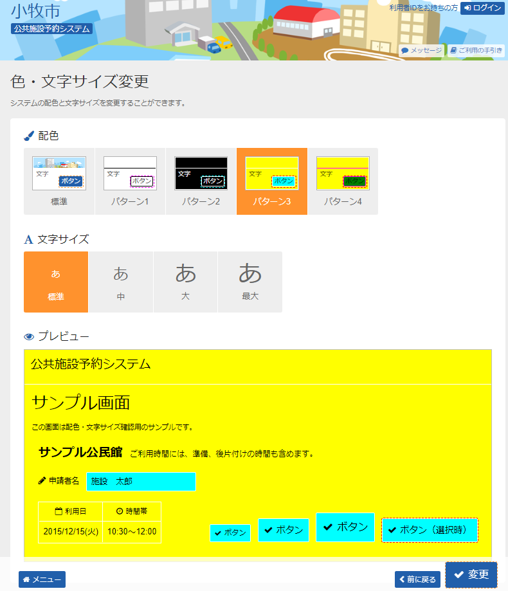This screenshot has width=508, height=591.
Task: Click the ボタン（選択時） preview button
Action: tap(430, 530)
